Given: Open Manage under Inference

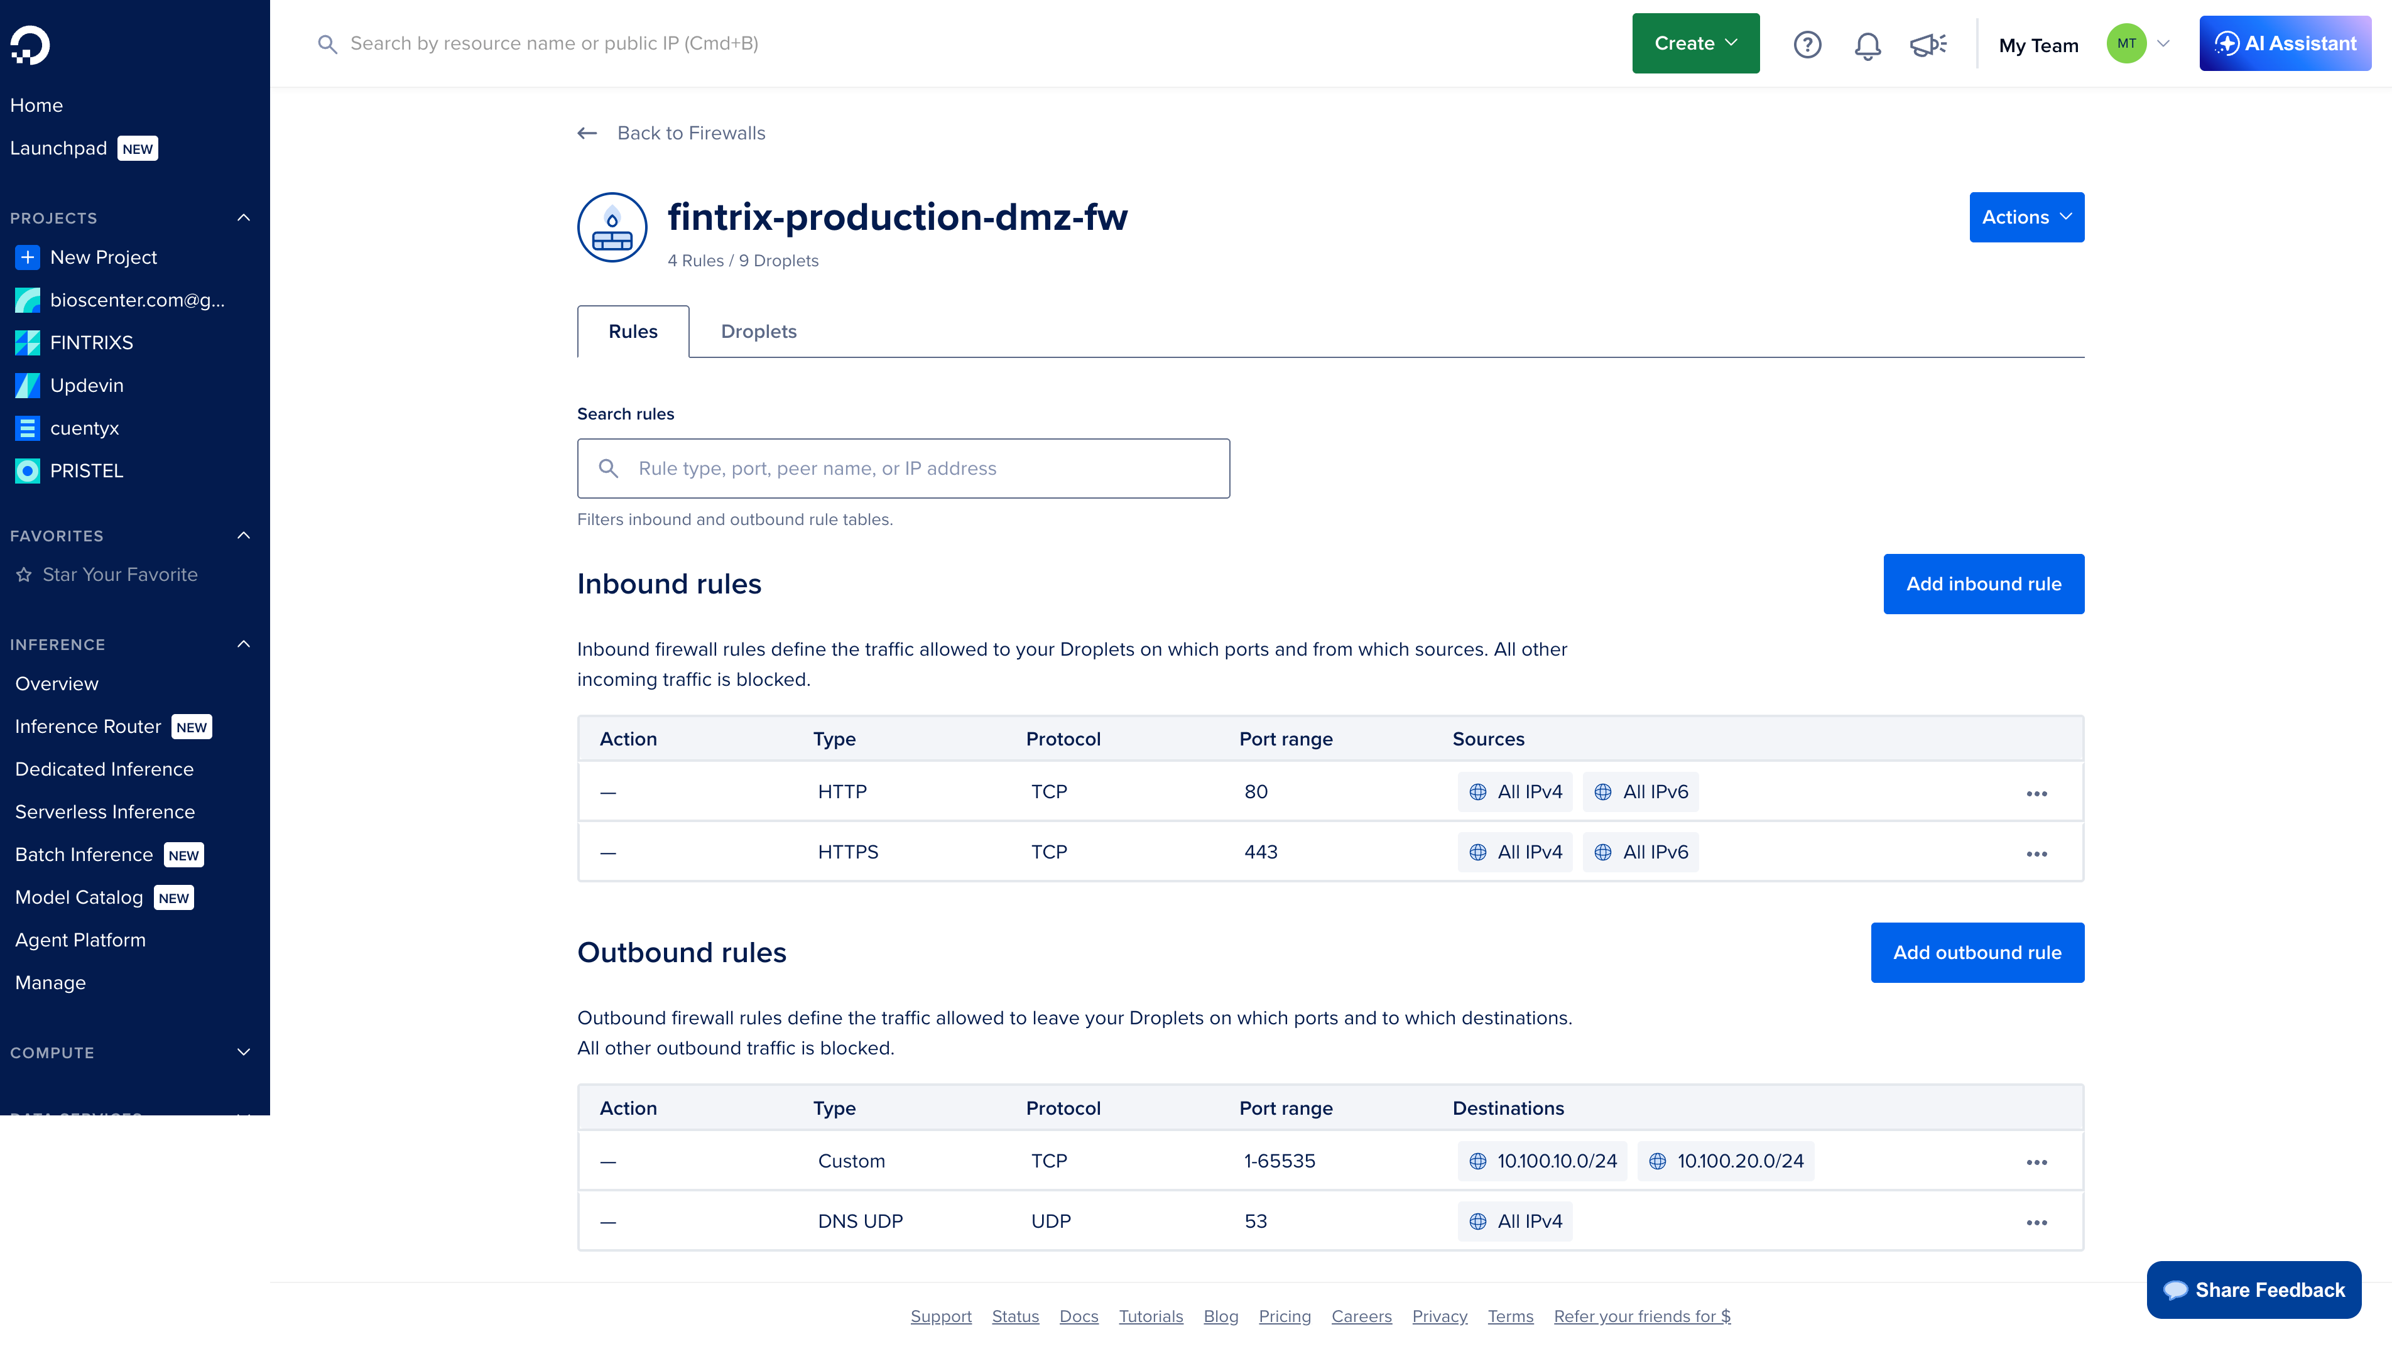Looking at the screenshot, I should click(x=50, y=982).
